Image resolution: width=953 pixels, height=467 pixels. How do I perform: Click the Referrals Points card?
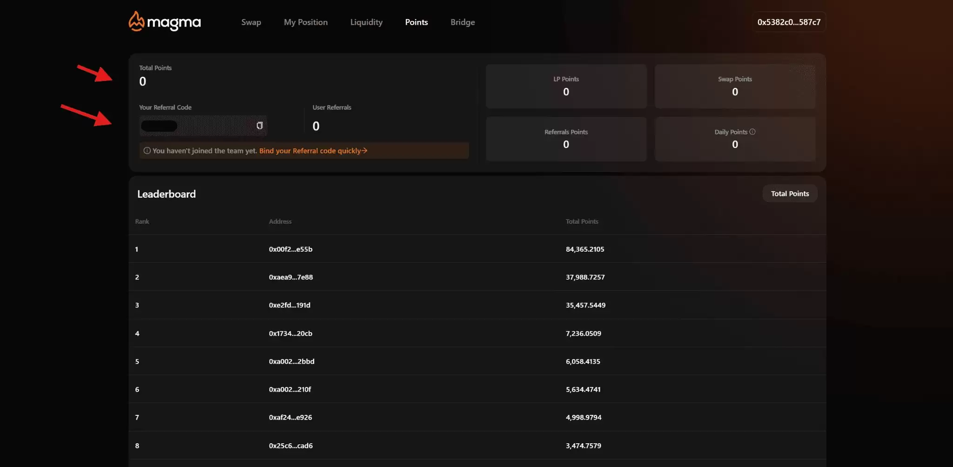566,139
